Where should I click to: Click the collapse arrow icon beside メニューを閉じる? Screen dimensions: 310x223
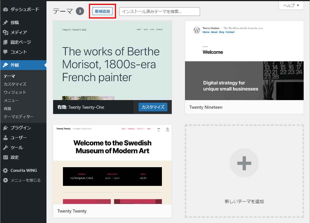point(5,180)
